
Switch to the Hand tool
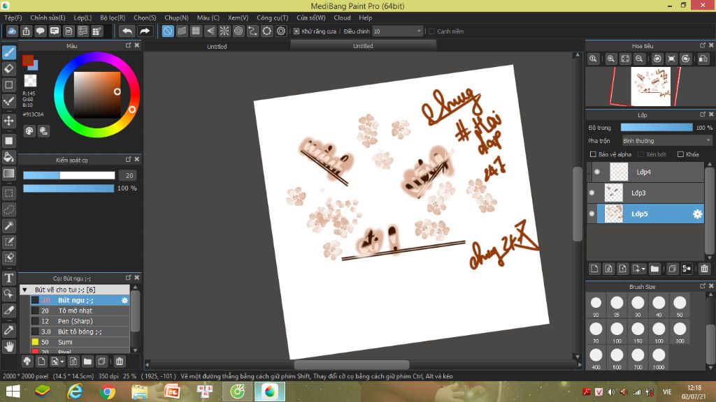point(9,347)
